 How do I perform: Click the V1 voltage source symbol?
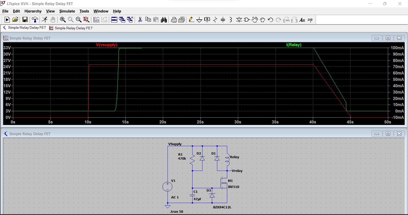coord(168,187)
